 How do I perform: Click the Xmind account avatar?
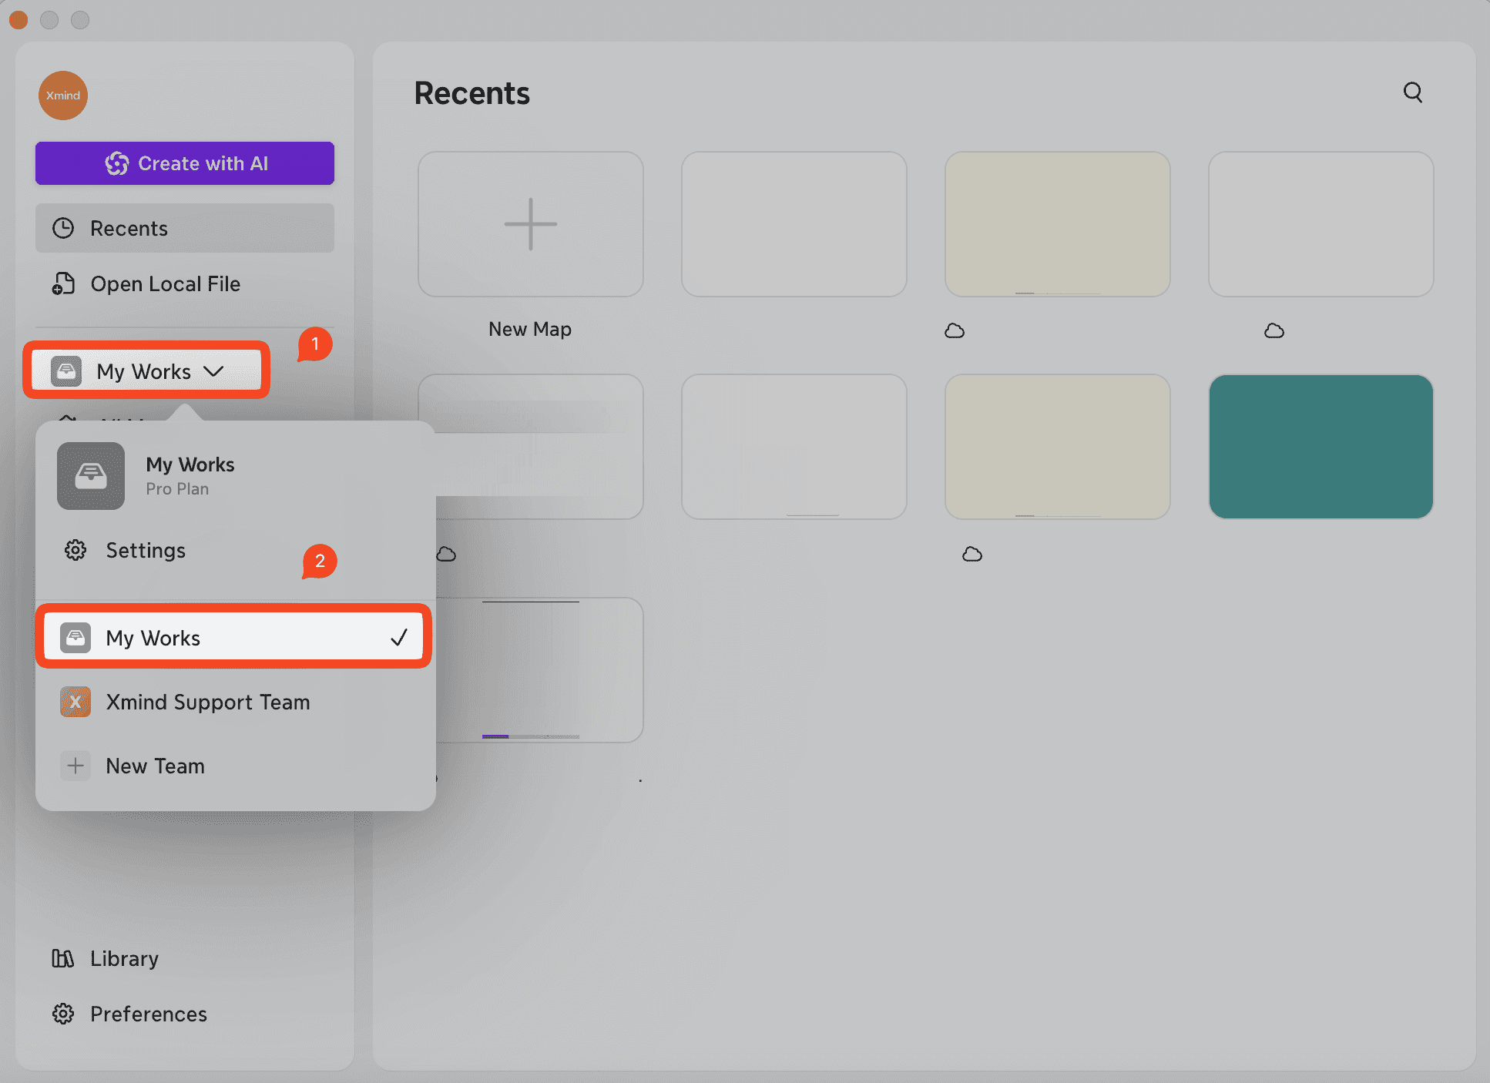63,96
